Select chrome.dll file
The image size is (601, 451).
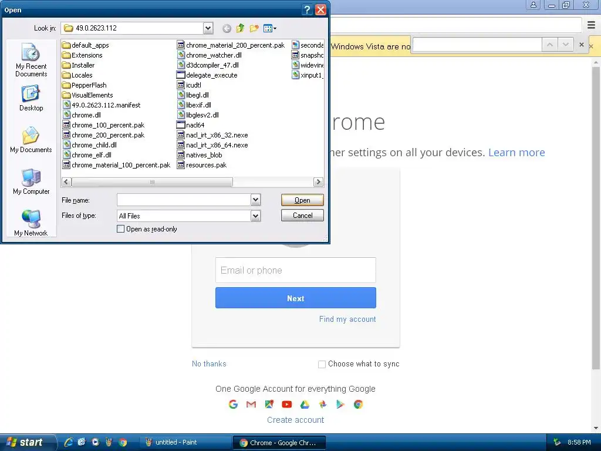(x=81, y=115)
